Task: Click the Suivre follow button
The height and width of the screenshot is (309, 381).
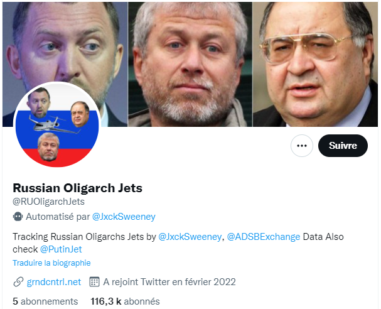Action: coord(343,146)
